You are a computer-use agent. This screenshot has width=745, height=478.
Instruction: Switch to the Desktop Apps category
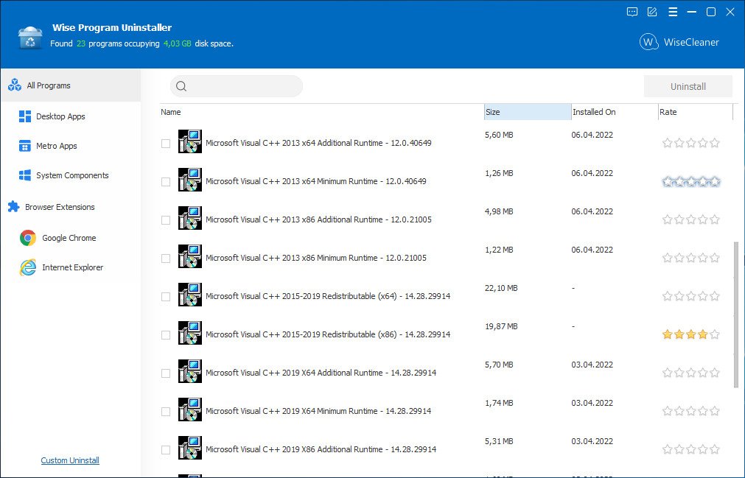point(60,116)
